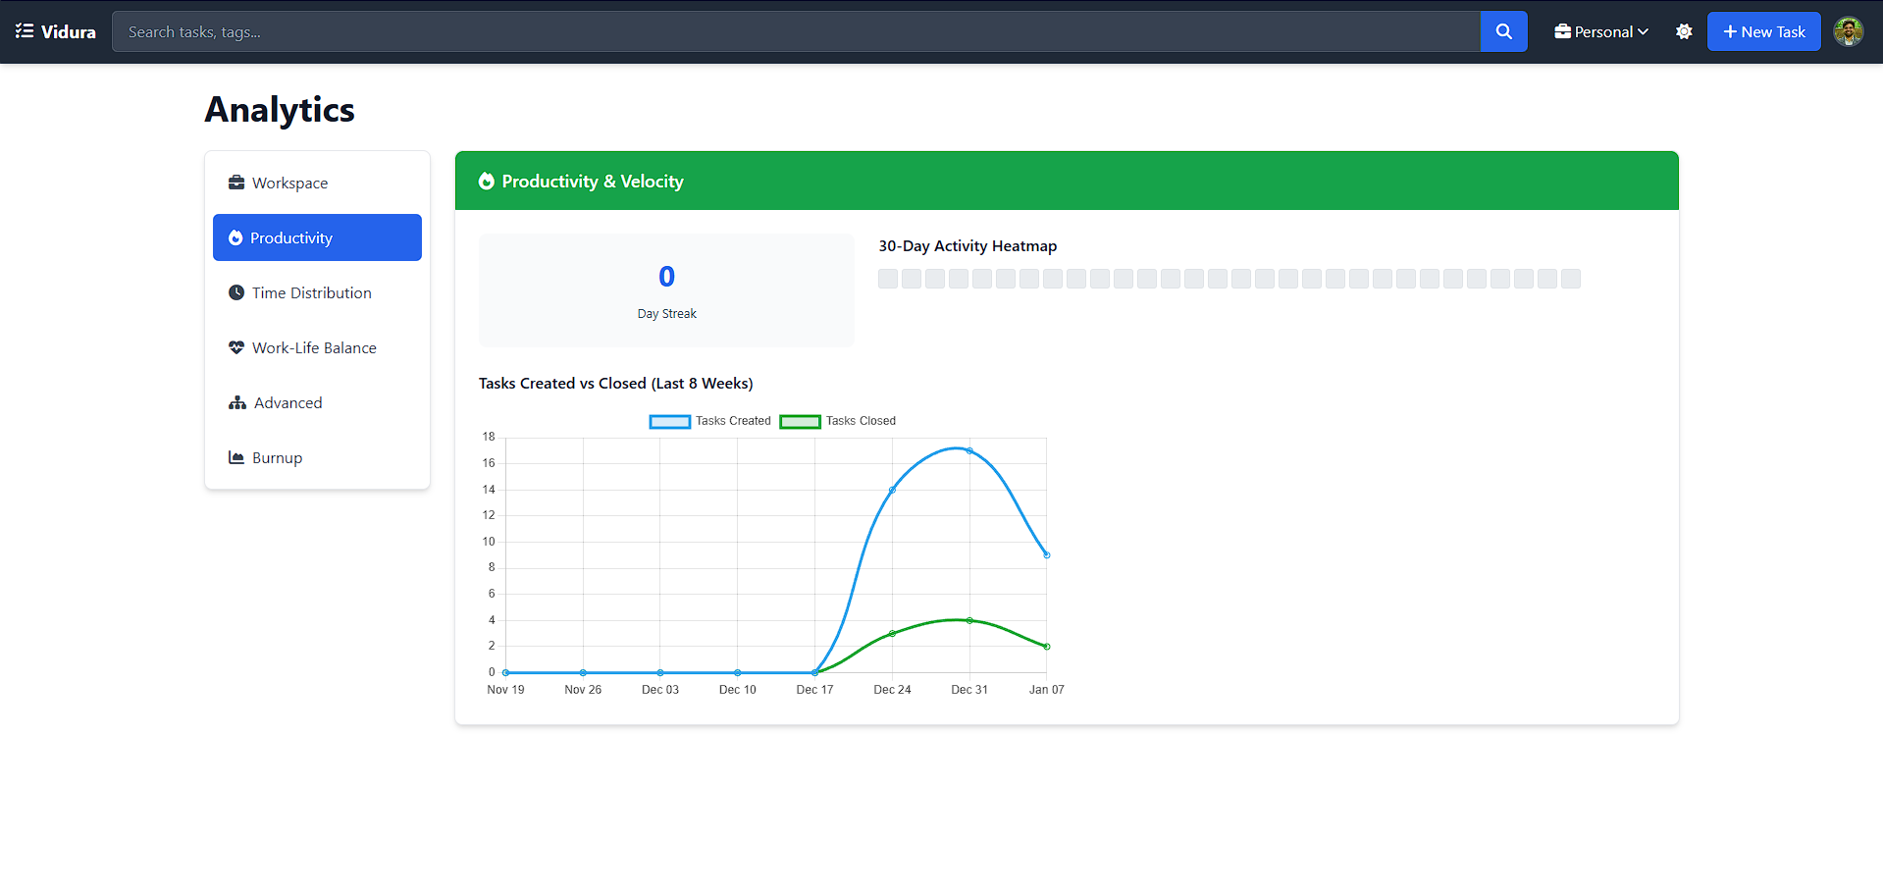Click the Work-Life Balance heart icon
This screenshot has height=892, width=1883.
point(236,347)
